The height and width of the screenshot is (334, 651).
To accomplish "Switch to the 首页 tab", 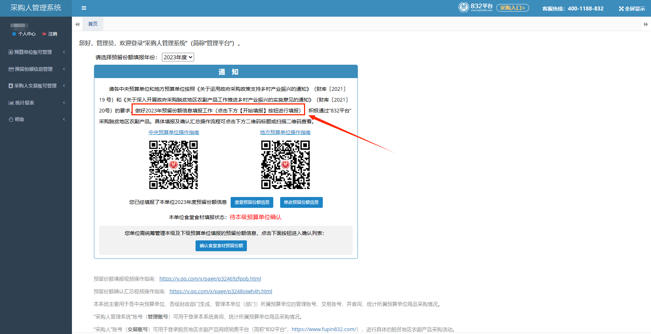I will point(93,24).
